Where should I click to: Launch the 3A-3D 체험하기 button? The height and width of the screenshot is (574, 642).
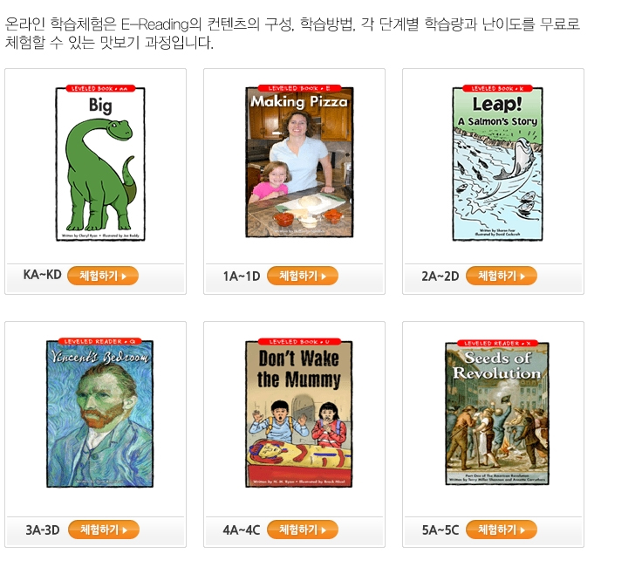click(104, 530)
